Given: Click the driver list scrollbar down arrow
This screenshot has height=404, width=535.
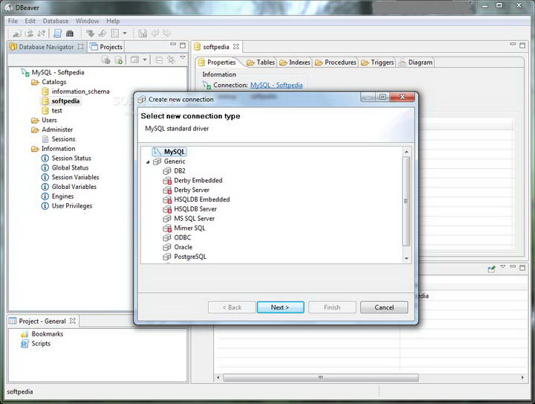Looking at the screenshot, I should (x=406, y=258).
